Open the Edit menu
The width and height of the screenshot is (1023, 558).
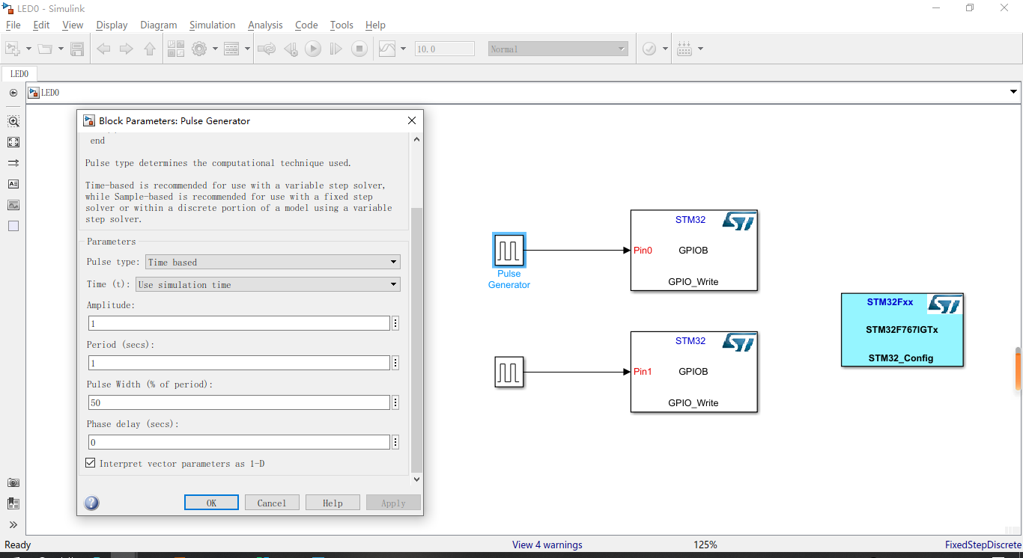pos(41,25)
